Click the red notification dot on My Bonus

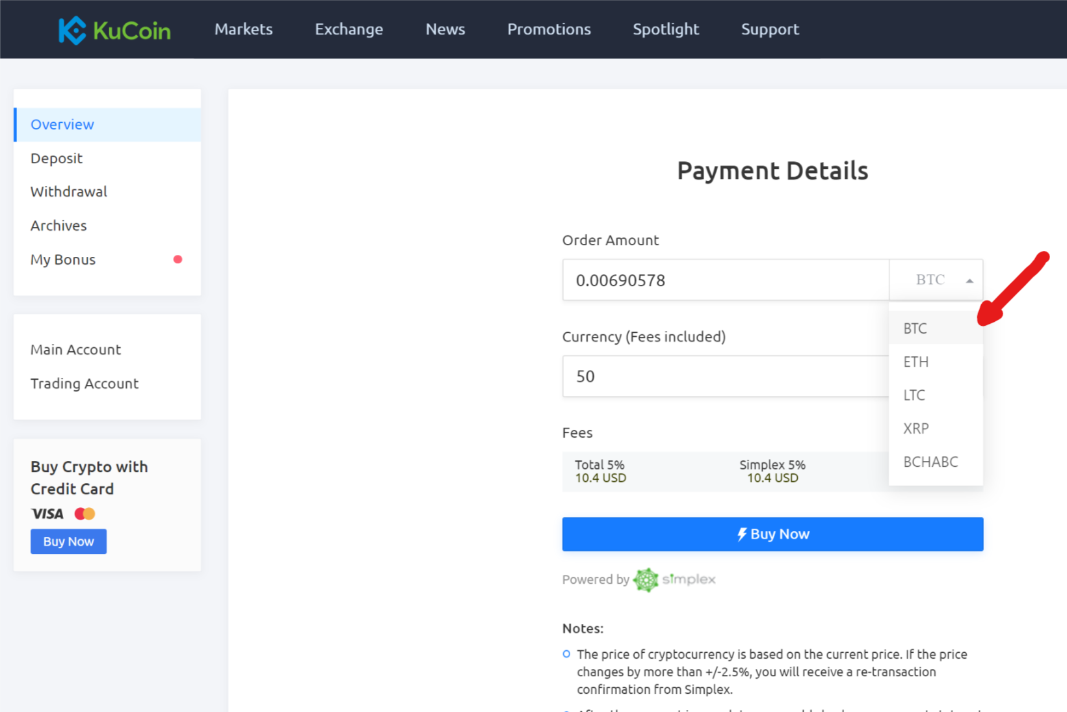[x=178, y=259]
